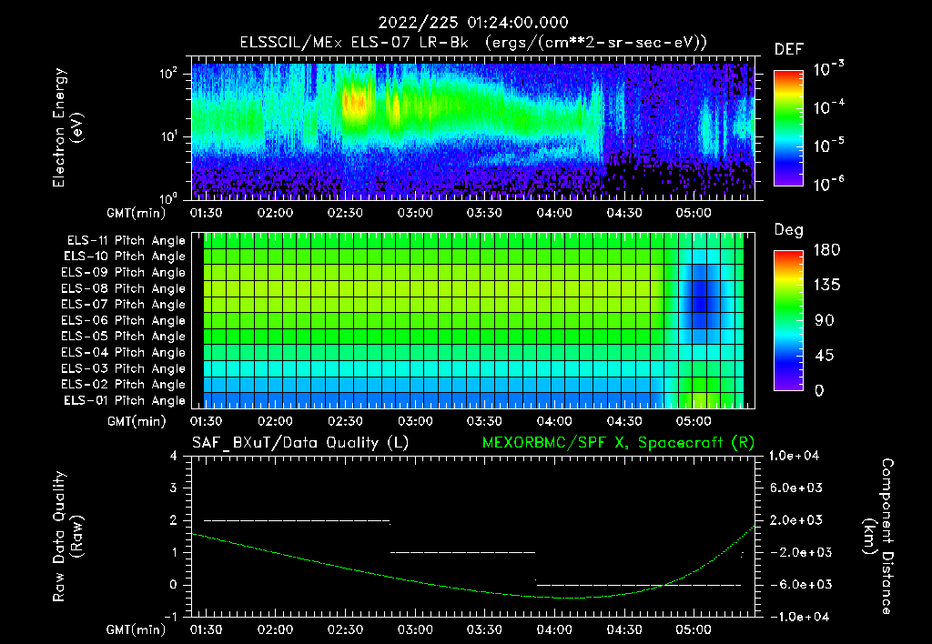Click the ELS-08 Pitch Angle row label
Viewport: 932px width, 644px height.
(124, 288)
